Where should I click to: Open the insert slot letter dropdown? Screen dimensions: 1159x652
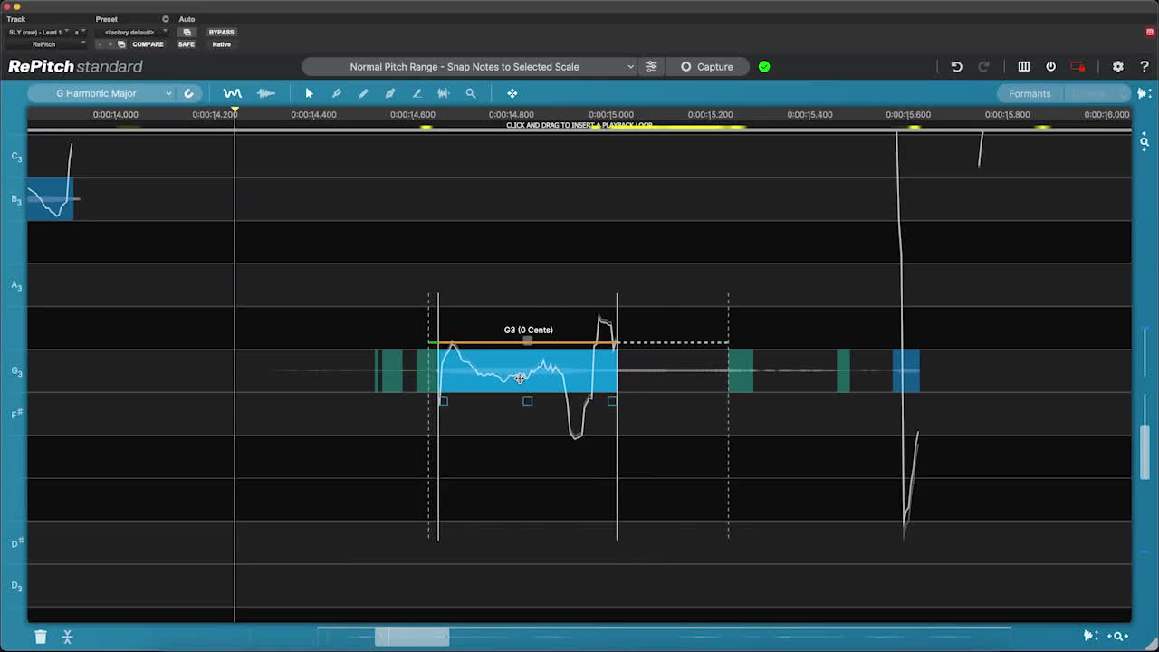tap(80, 32)
